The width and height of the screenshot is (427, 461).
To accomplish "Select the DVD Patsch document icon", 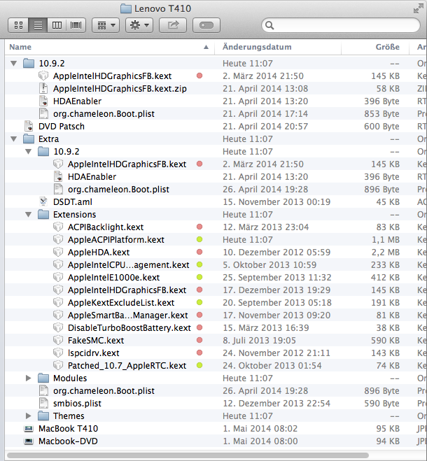I will (x=29, y=126).
